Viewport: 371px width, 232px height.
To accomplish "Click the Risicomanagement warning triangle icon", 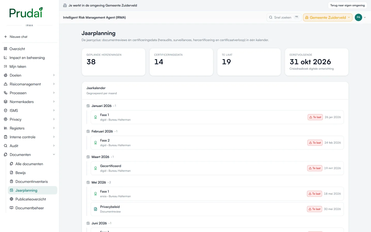I will point(5,84).
